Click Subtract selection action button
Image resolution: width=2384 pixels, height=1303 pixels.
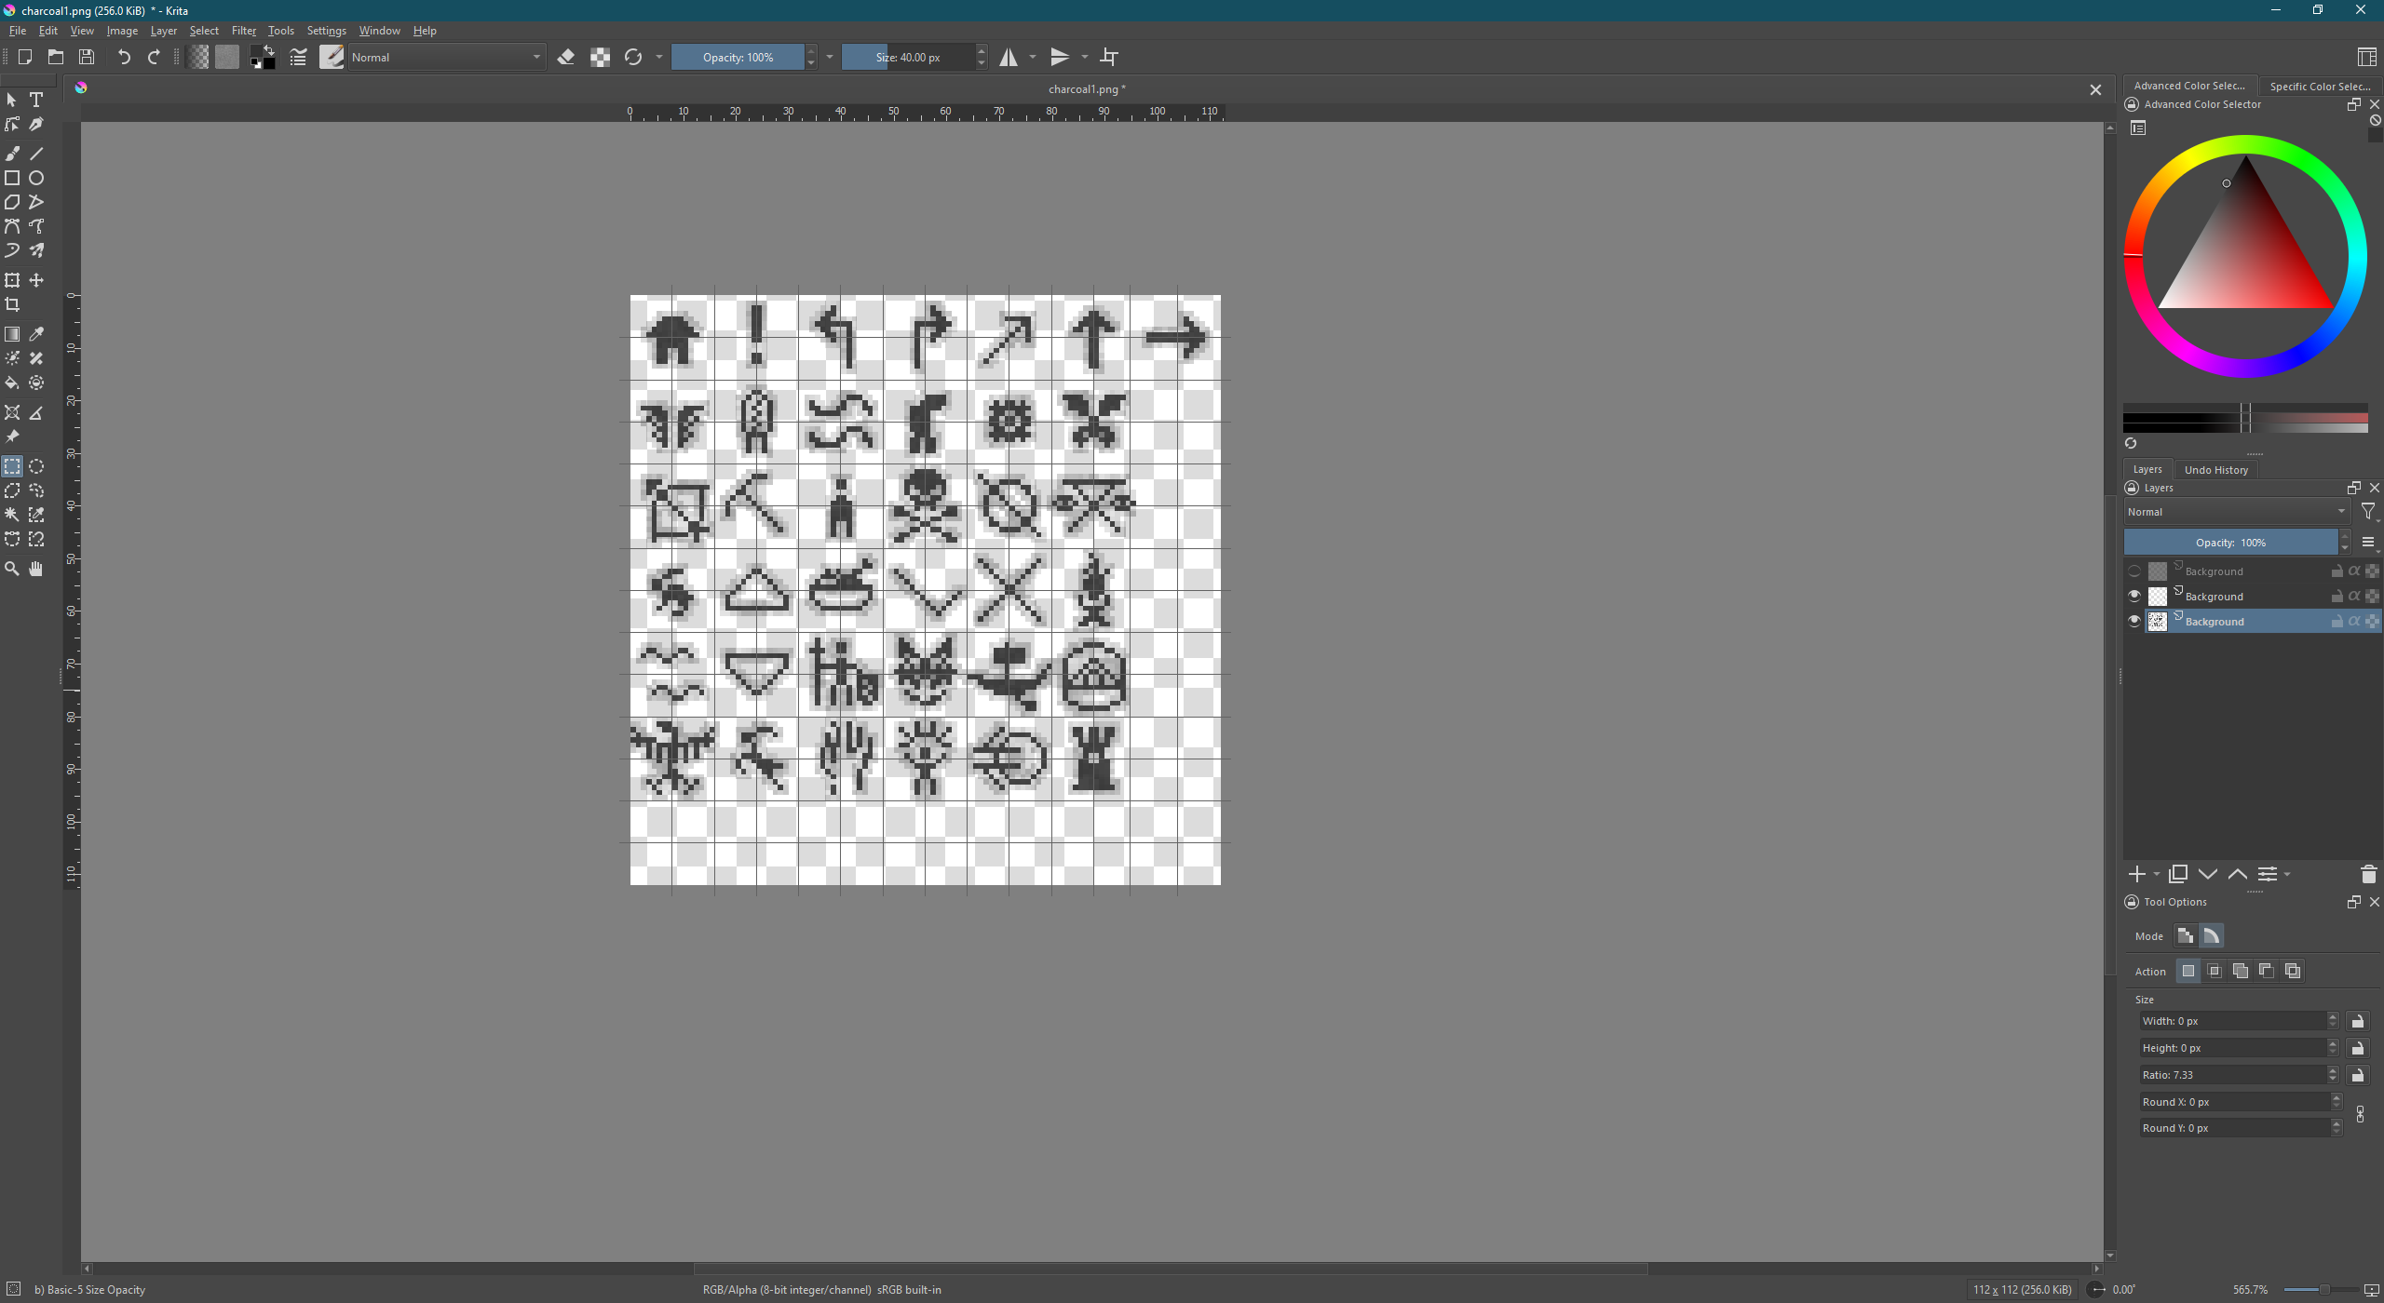[2267, 971]
